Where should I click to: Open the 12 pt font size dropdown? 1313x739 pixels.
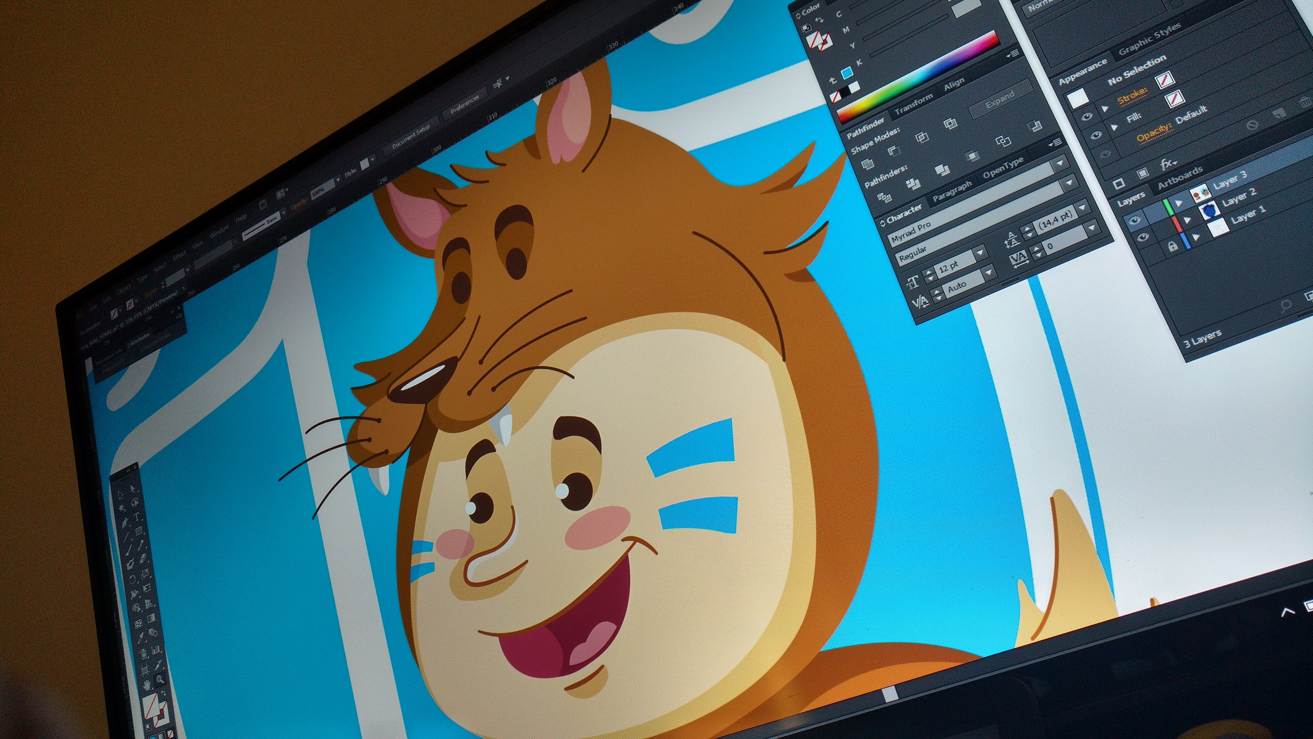coord(981,253)
